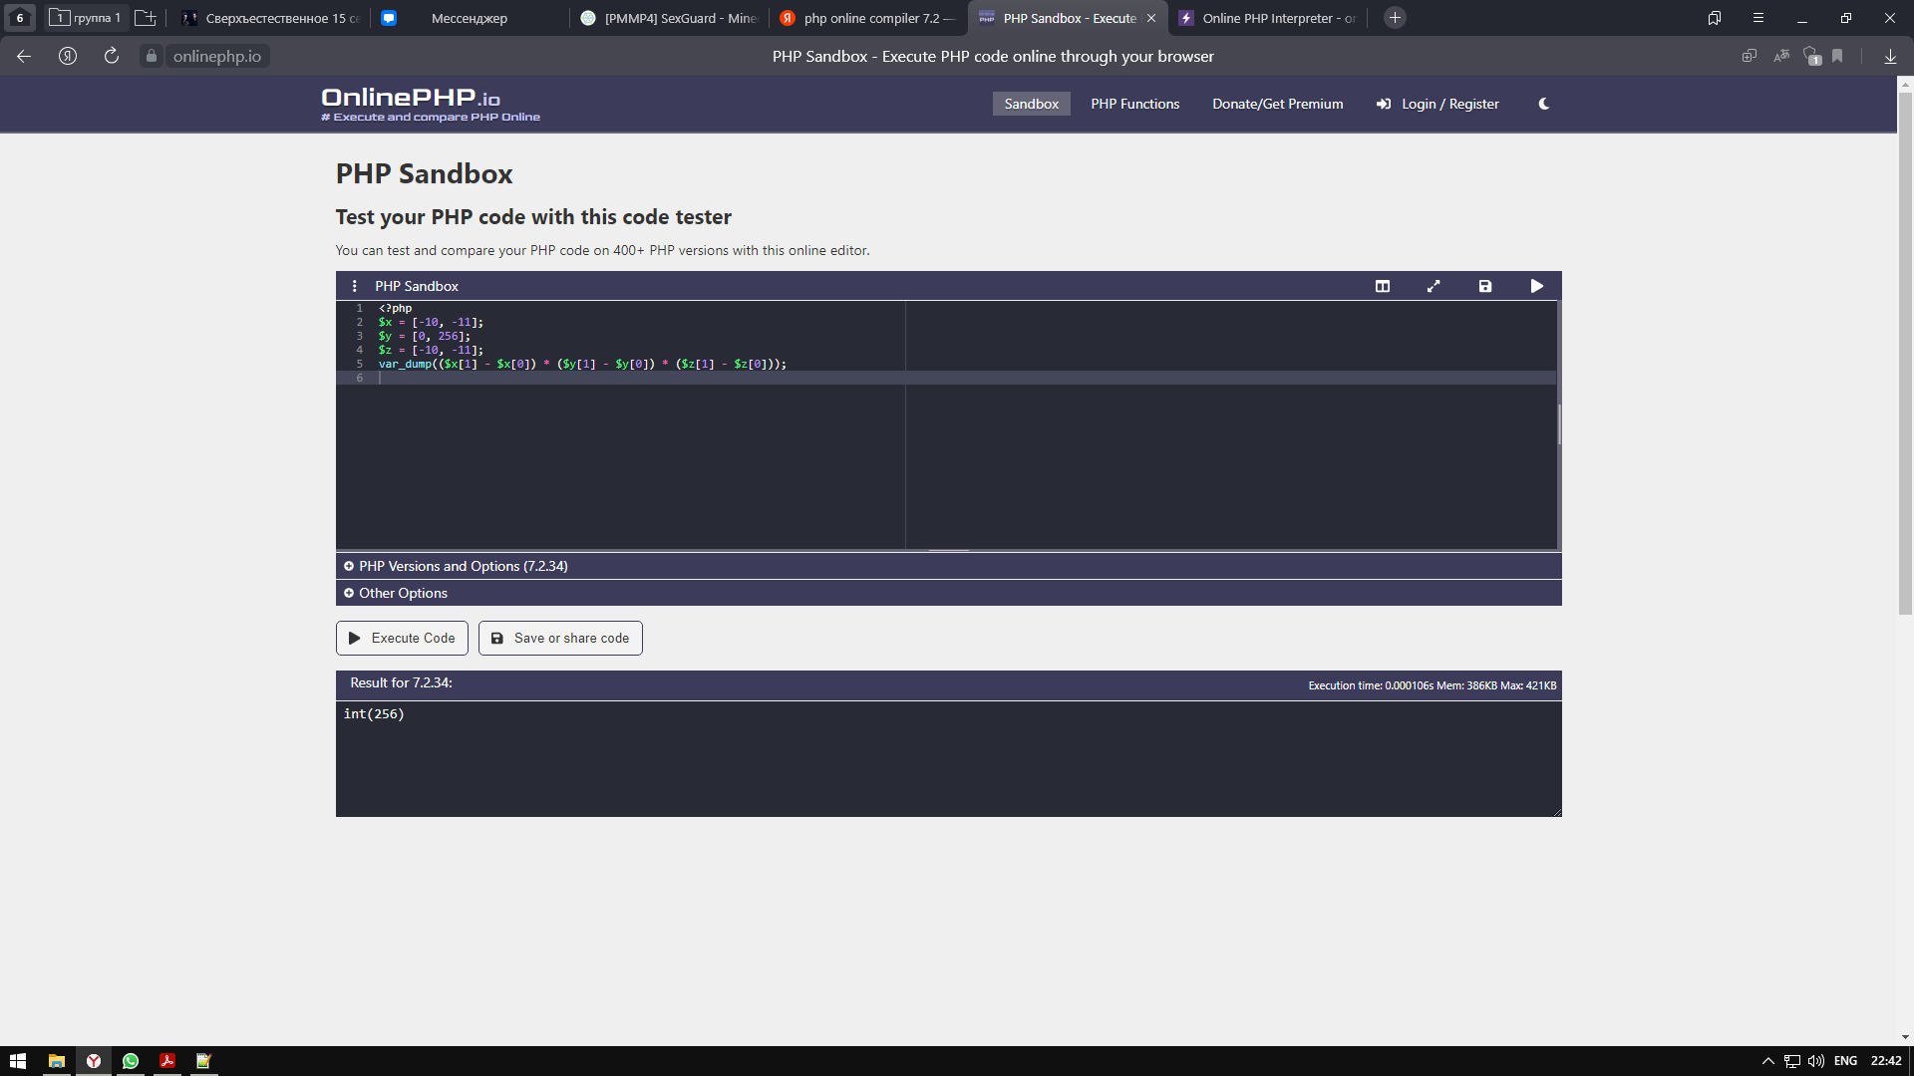The width and height of the screenshot is (1914, 1076).
Task: Open the three-dot menu beside PHP Sandbox
Action: [x=354, y=286]
